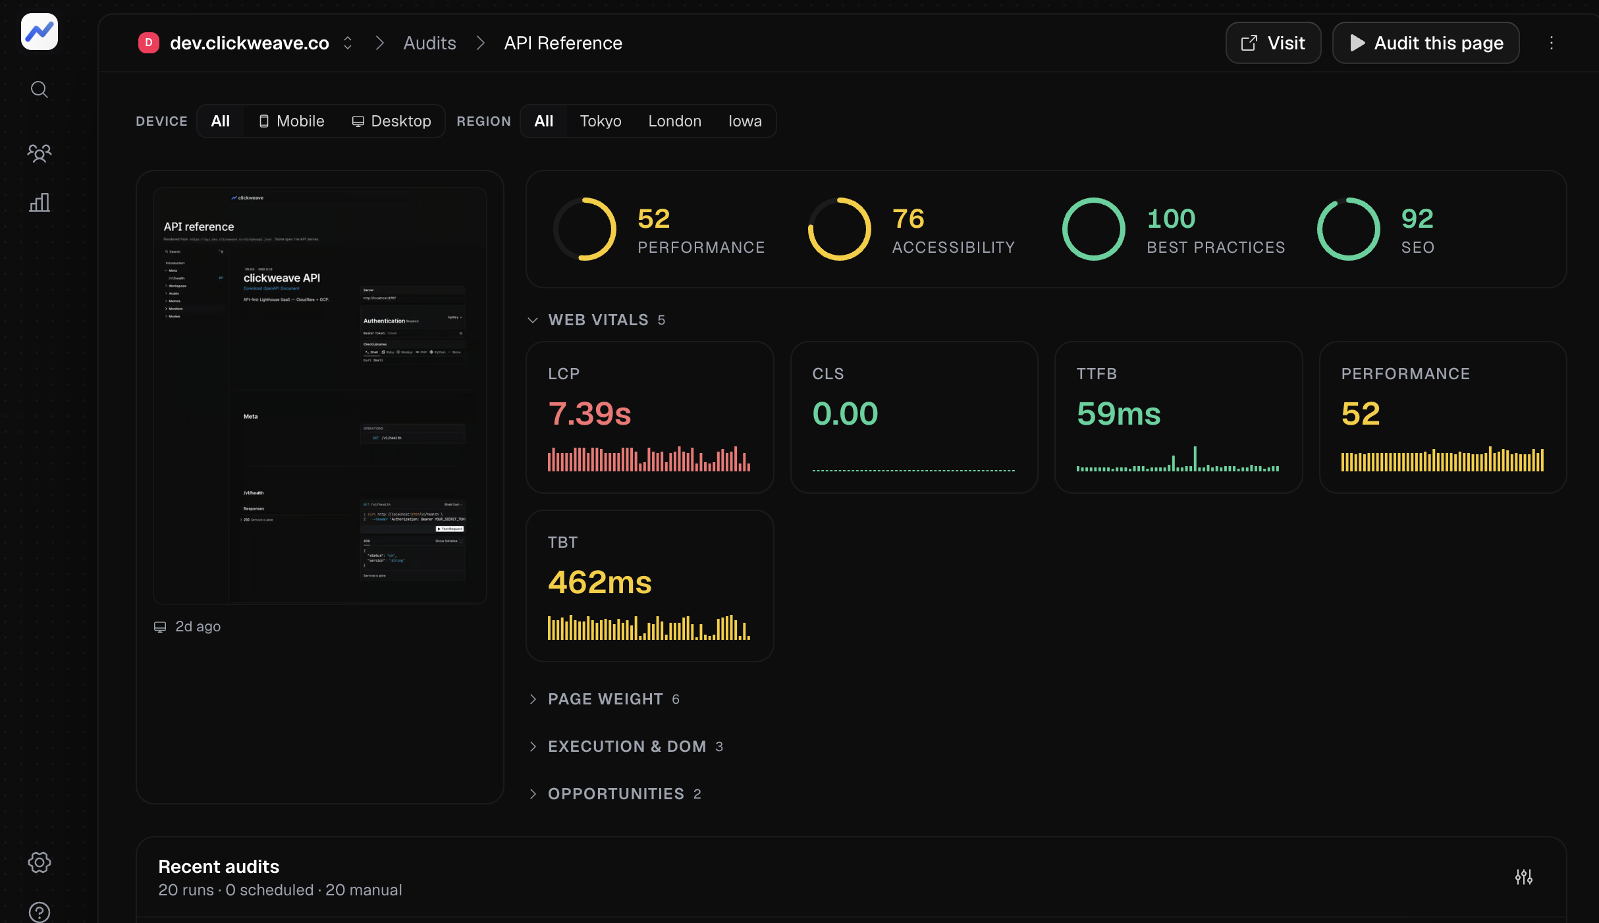Viewport: 1599px width, 923px height.
Task: Filter by Mobile device
Action: coord(291,121)
